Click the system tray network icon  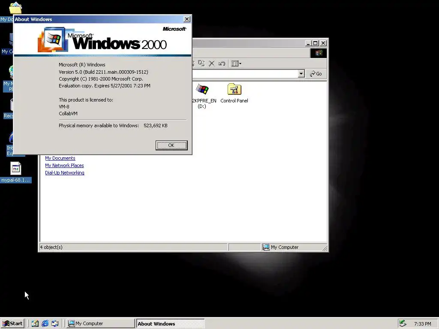[x=403, y=323]
